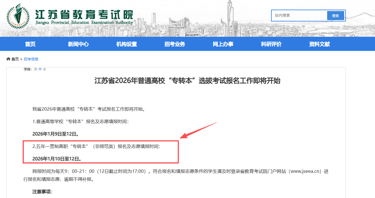This screenshot has height=198, width=375.
Task: Open the 资料文献 navigation menu
Action: coord(320,44)
